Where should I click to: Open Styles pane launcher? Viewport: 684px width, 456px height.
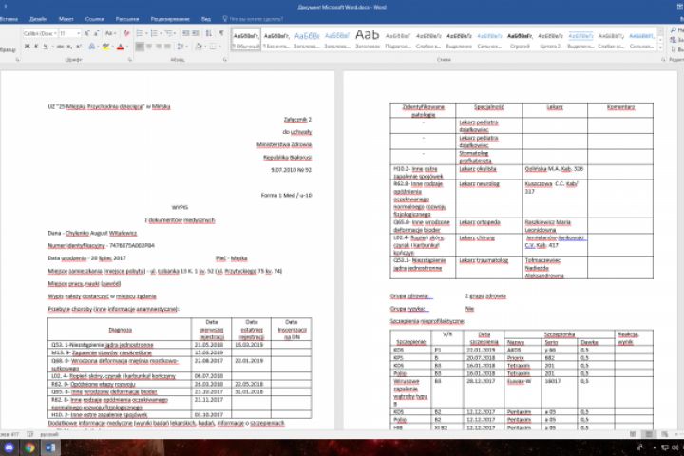[x=663, y=60]
